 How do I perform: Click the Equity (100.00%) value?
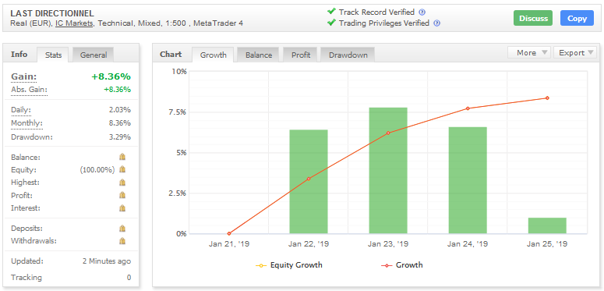(97, 169)
